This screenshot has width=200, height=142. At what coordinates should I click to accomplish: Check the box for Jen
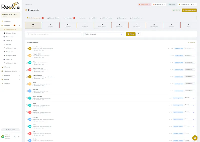[27, 63]
